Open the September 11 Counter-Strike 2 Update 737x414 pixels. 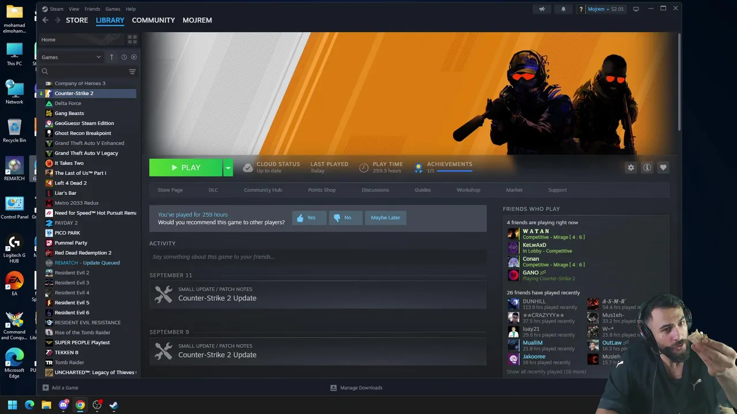tap(318, 294)
